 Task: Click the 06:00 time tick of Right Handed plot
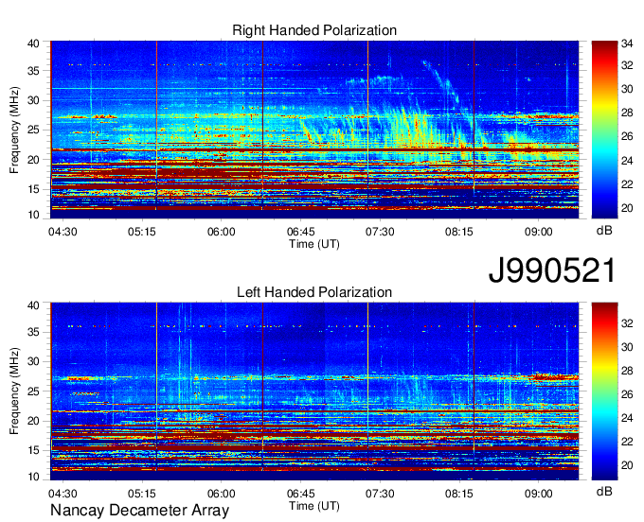click(x=221, y=232)
